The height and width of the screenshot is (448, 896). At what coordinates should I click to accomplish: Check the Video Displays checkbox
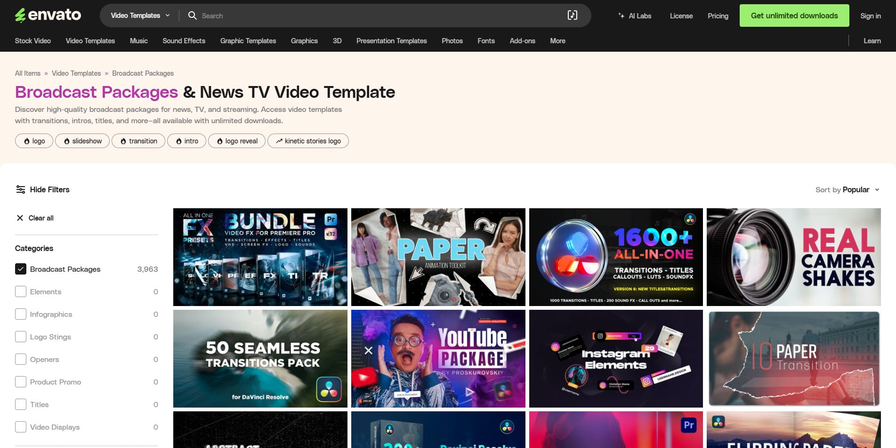coord(21,427)
